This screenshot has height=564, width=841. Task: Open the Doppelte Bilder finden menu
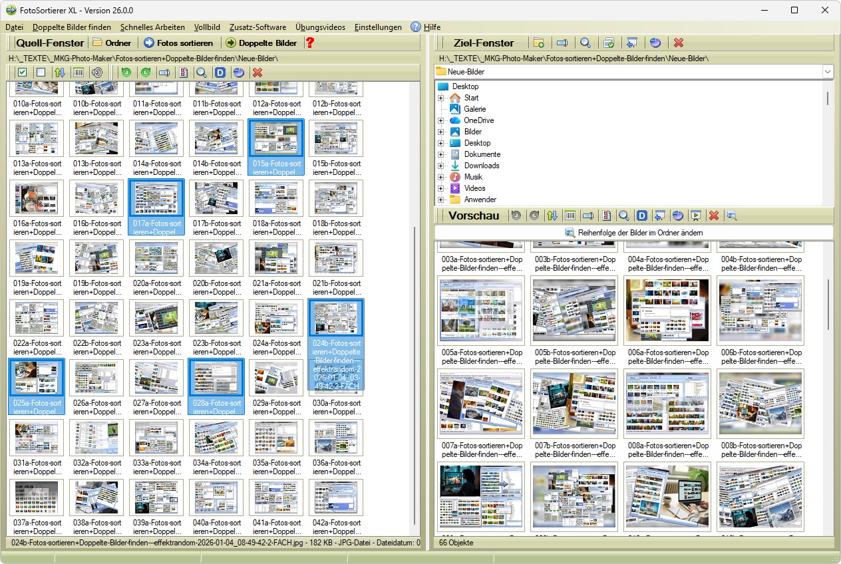[x=72, y=27]
